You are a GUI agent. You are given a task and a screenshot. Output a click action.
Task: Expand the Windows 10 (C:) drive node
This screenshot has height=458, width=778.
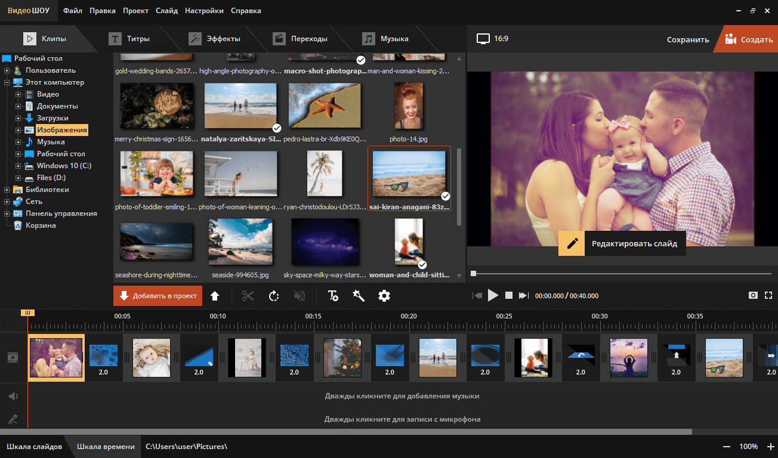pyautogui.click(x=18, y=166)
